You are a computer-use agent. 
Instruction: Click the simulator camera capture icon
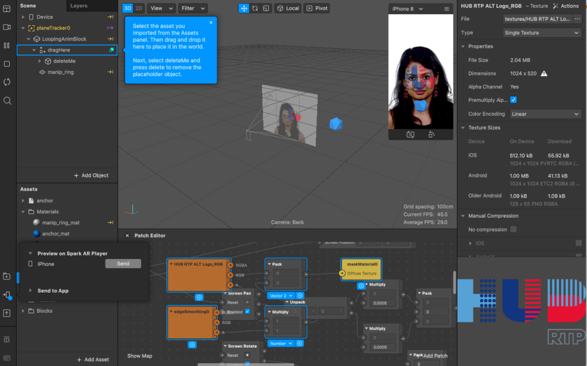pyautogui.click(x=410, y=135)
